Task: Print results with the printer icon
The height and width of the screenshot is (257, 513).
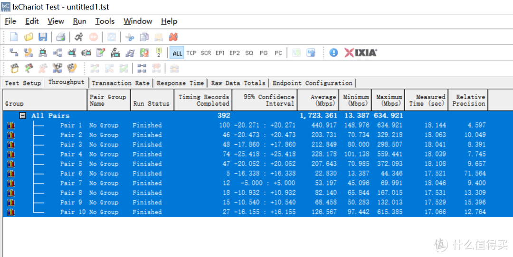Action: [61, 37]
